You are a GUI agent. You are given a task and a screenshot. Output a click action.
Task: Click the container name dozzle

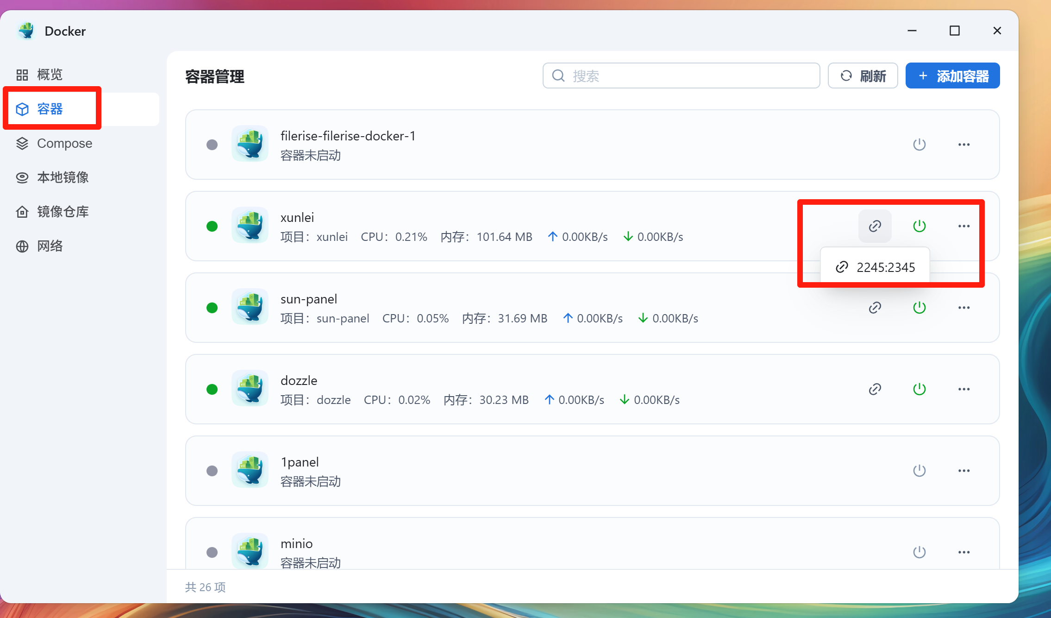[x=299, y=381]
